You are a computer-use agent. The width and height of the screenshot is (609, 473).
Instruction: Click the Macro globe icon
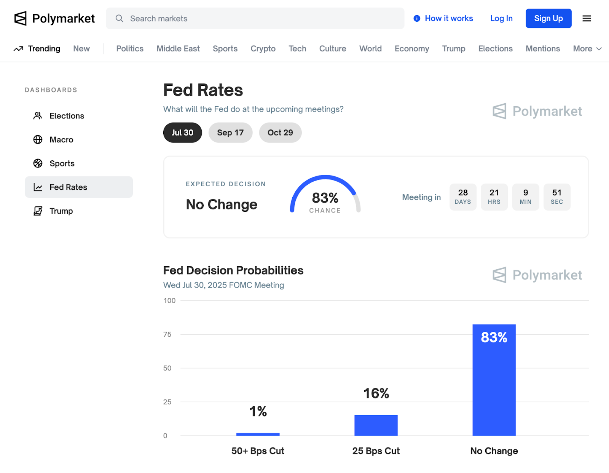(x=38, y=140)
